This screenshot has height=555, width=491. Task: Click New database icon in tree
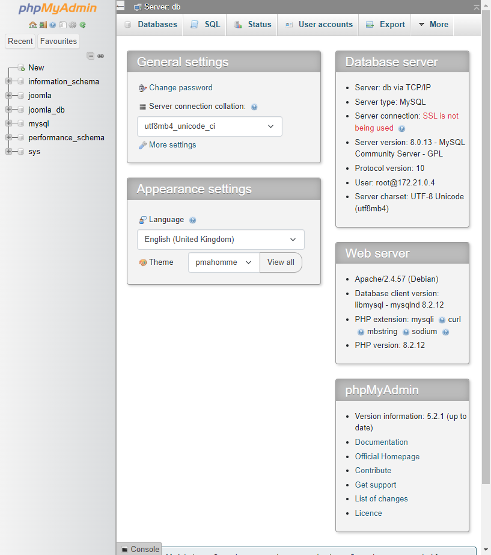coord(21,67)
